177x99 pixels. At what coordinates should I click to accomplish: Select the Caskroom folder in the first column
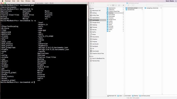115,10
